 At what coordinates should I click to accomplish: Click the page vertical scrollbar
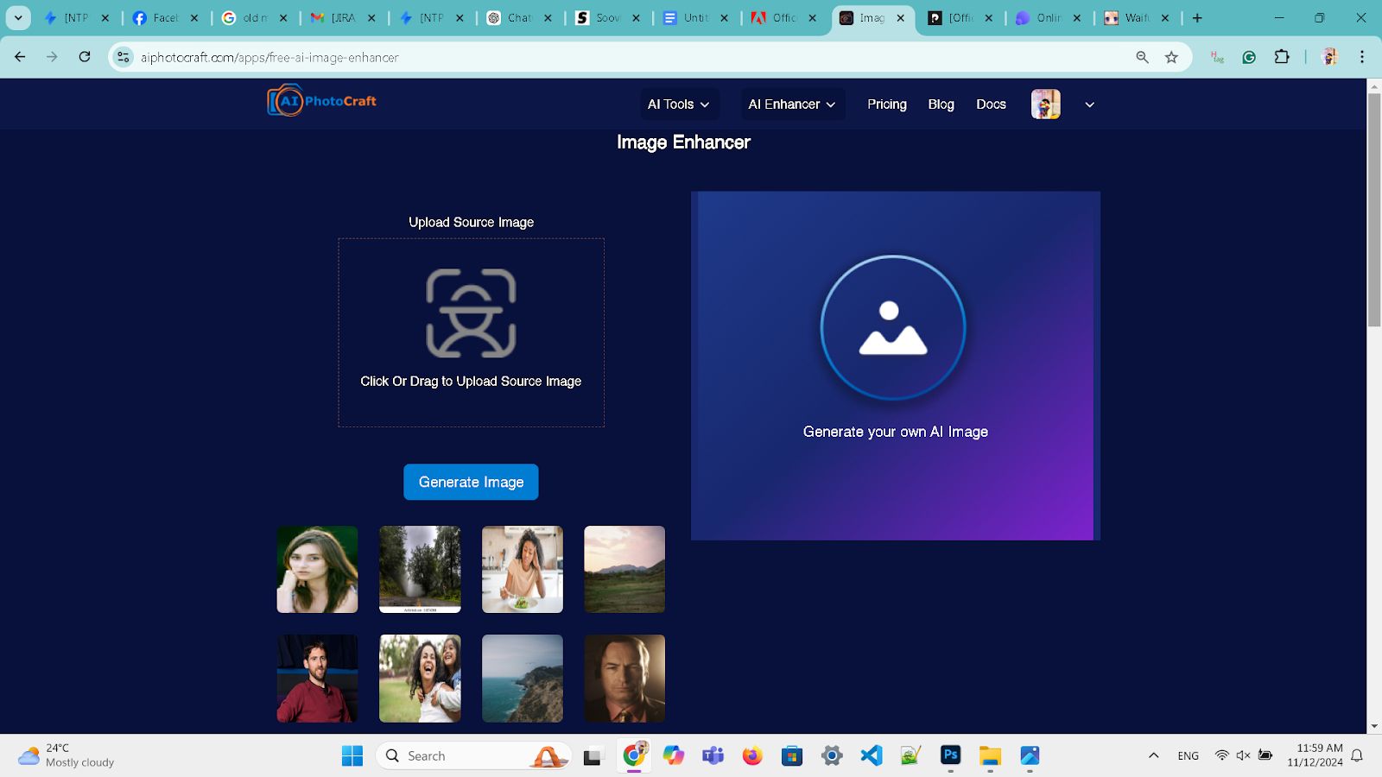(1374, 210)
